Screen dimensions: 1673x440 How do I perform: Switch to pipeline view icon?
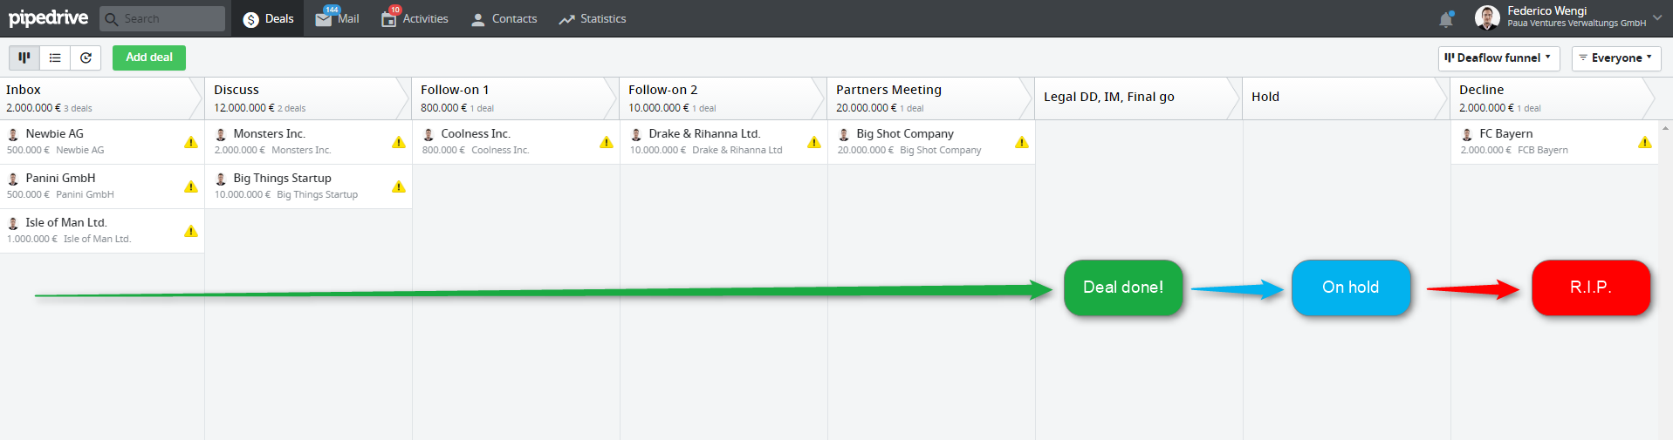click(x=24, y=58)
